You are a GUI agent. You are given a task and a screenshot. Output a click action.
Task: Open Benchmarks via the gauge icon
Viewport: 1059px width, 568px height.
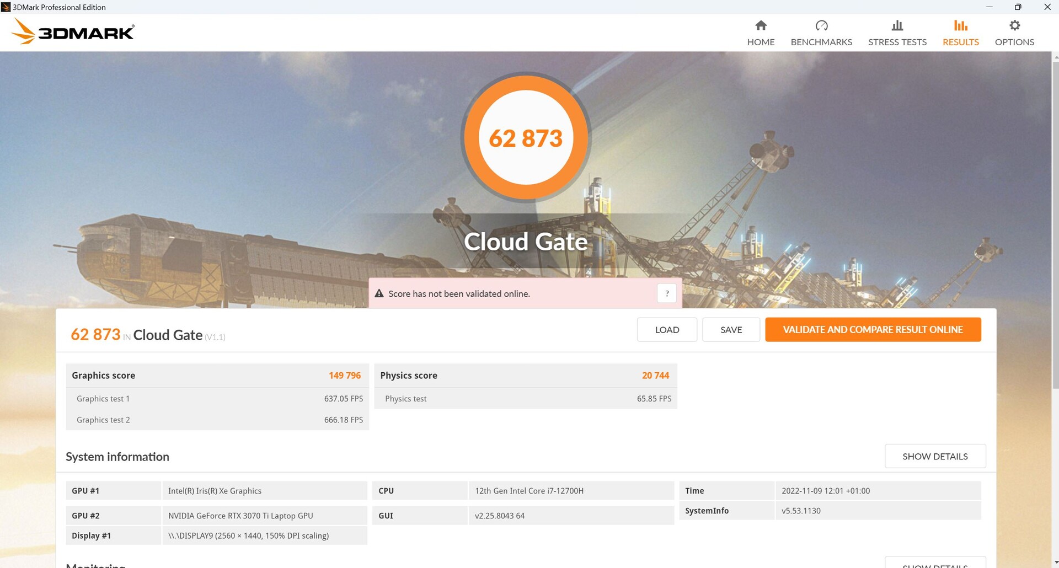821,25
